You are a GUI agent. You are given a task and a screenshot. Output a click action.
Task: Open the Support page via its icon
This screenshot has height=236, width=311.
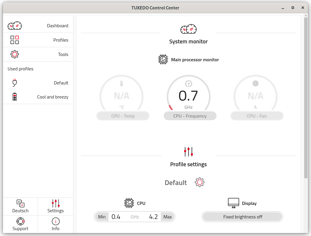20,221
